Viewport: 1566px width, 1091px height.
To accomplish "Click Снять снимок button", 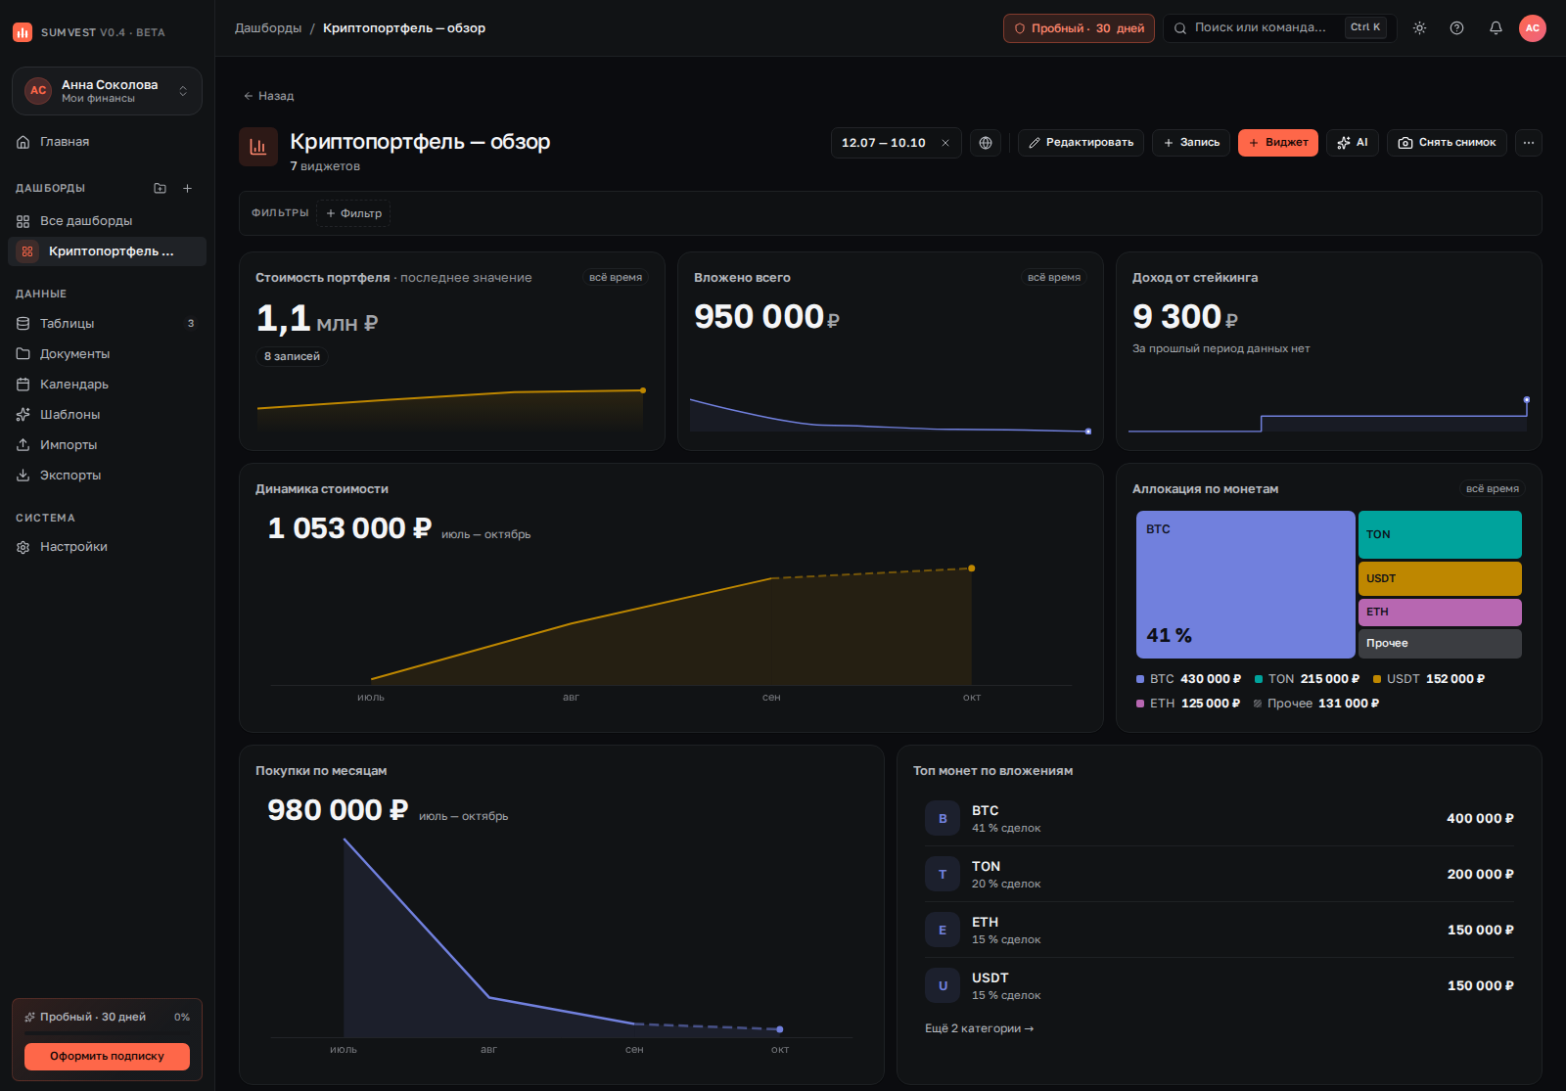I will click(1447, 143).
